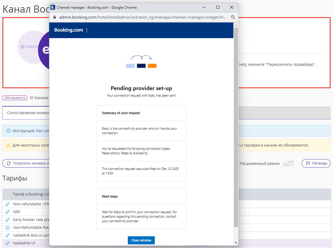Click the Обновляется status badge
Screen dimensions: 333x248
(x=15, y=98)
